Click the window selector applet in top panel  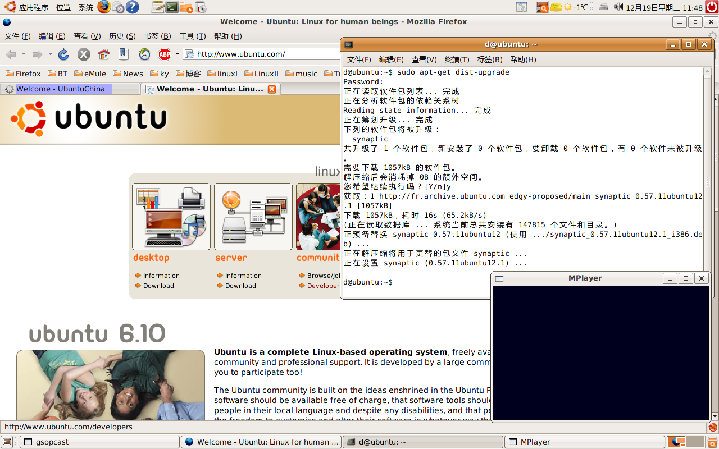pyautogui.click(x=522, y=7)
